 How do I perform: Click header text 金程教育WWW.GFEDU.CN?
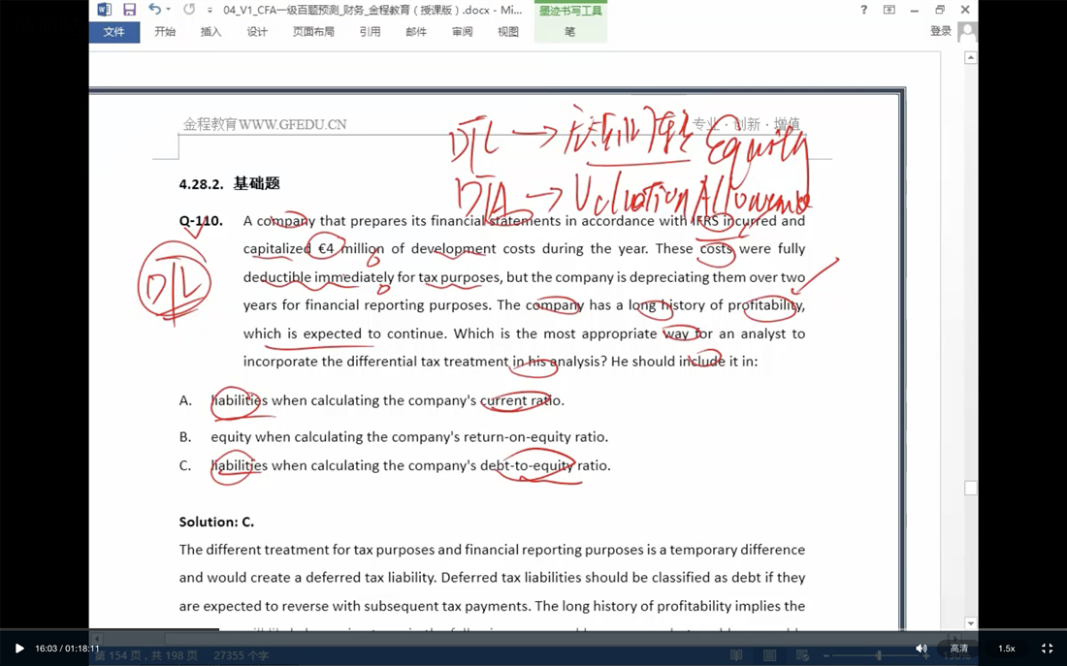point(265,124)
